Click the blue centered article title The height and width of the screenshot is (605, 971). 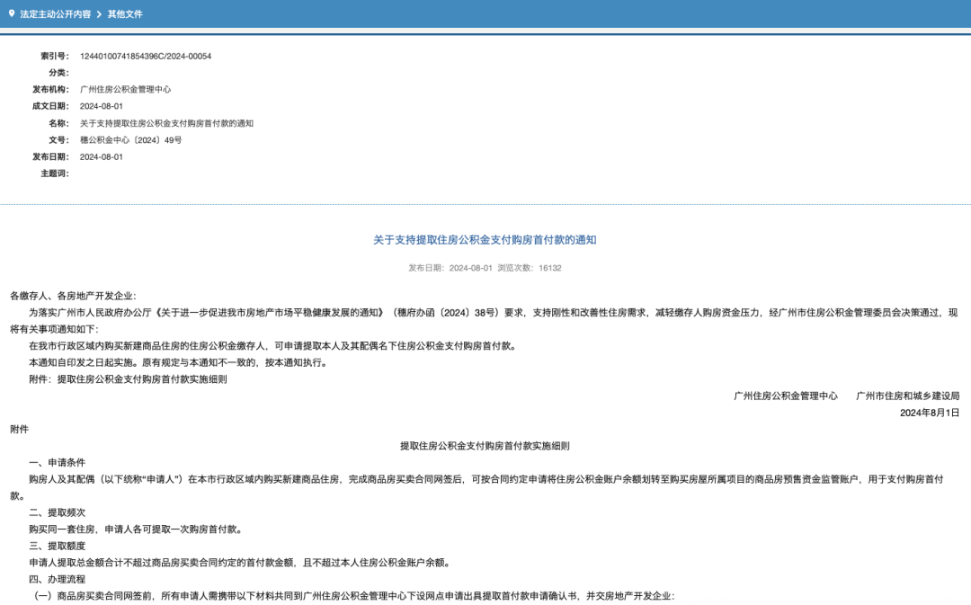pos(485,240)
